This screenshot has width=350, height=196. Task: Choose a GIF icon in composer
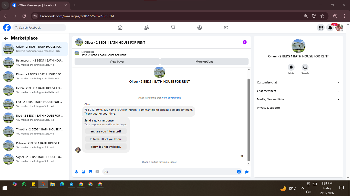click(97, 172)
